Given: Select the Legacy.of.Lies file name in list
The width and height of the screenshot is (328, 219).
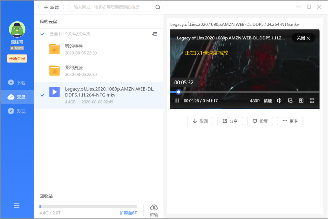Looking at the screenshot, I should pos(109,92).
